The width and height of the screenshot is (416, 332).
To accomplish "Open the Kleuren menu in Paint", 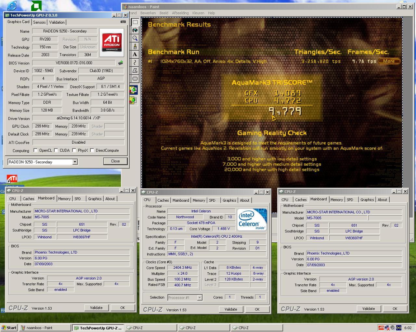I will click(198, 13).
